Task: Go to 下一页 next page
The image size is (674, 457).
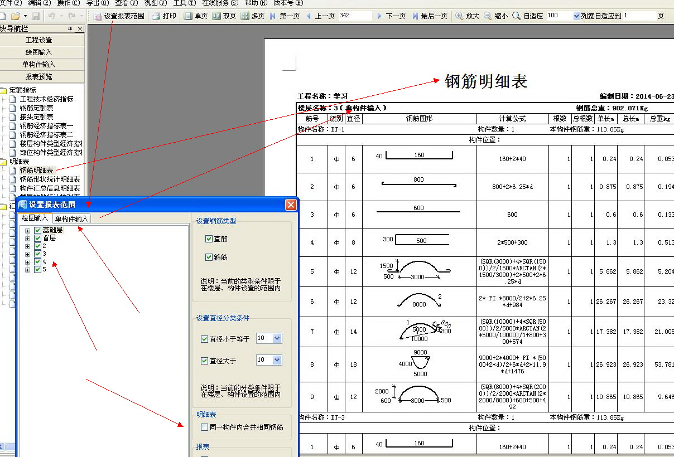Action: pyautogui.click(x=391, y=16)
